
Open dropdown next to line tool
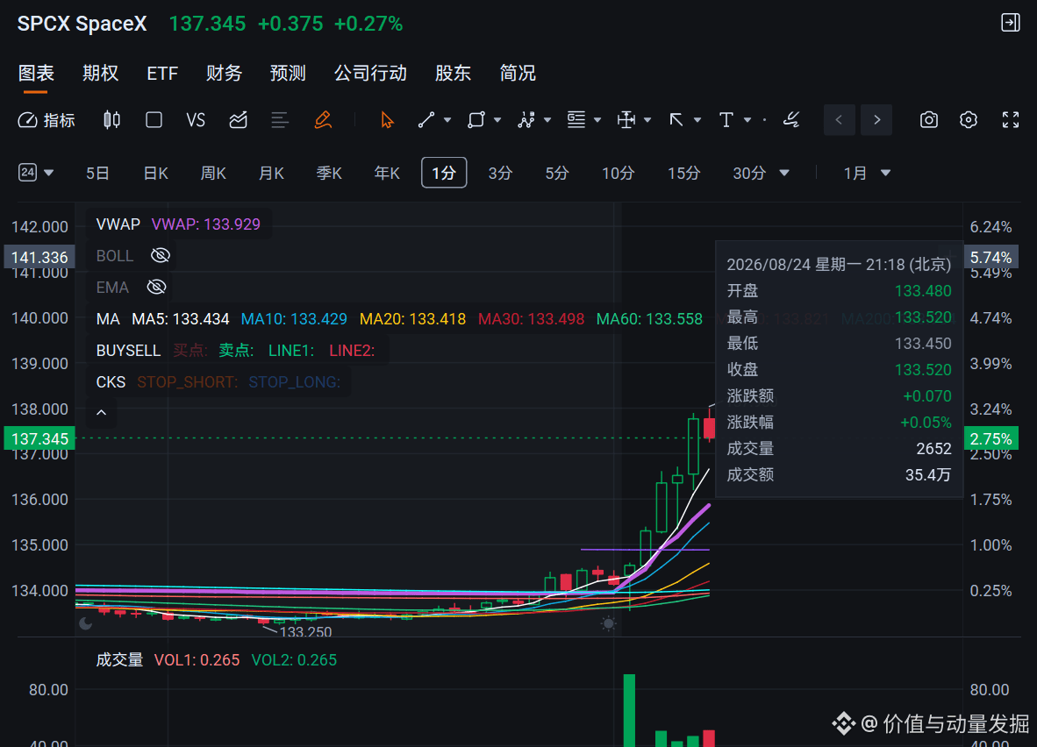pyautogui.click(x=447, y=120)
